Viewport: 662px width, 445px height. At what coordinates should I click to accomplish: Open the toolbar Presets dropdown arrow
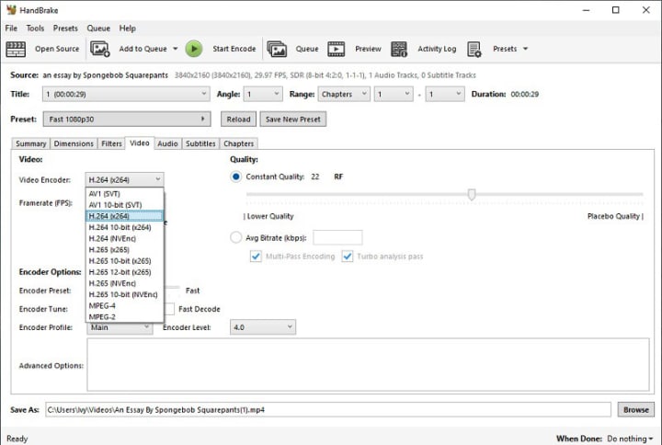tap(525, 49)
